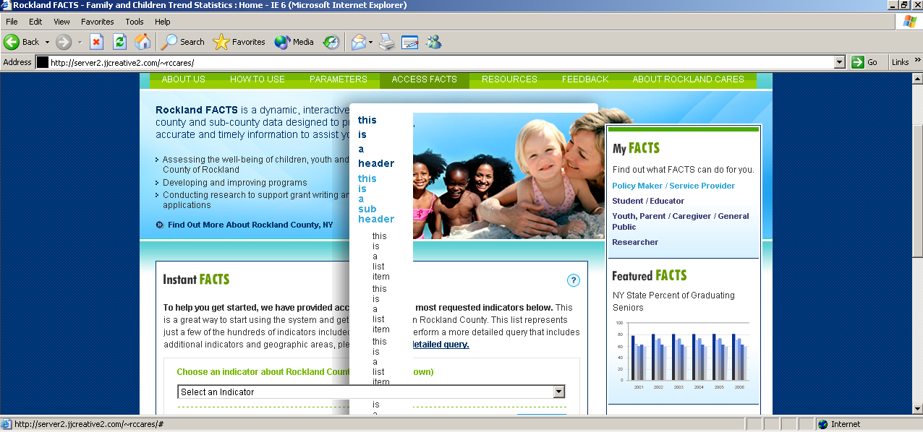
Task: Click the scrollbar down arrow
Action: (x=917, y=409)
